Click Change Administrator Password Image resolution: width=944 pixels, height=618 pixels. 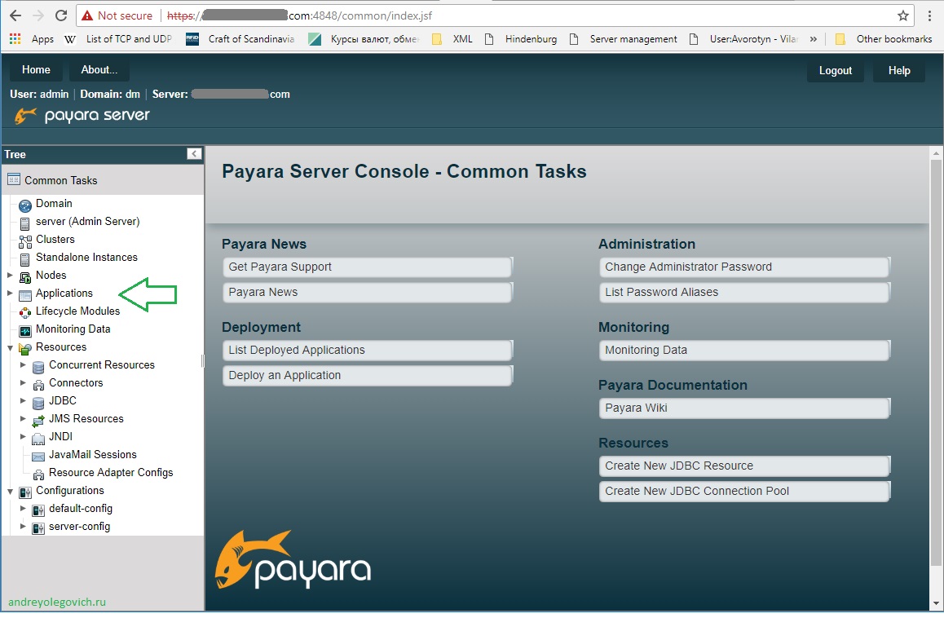click(x=744, y=267)
